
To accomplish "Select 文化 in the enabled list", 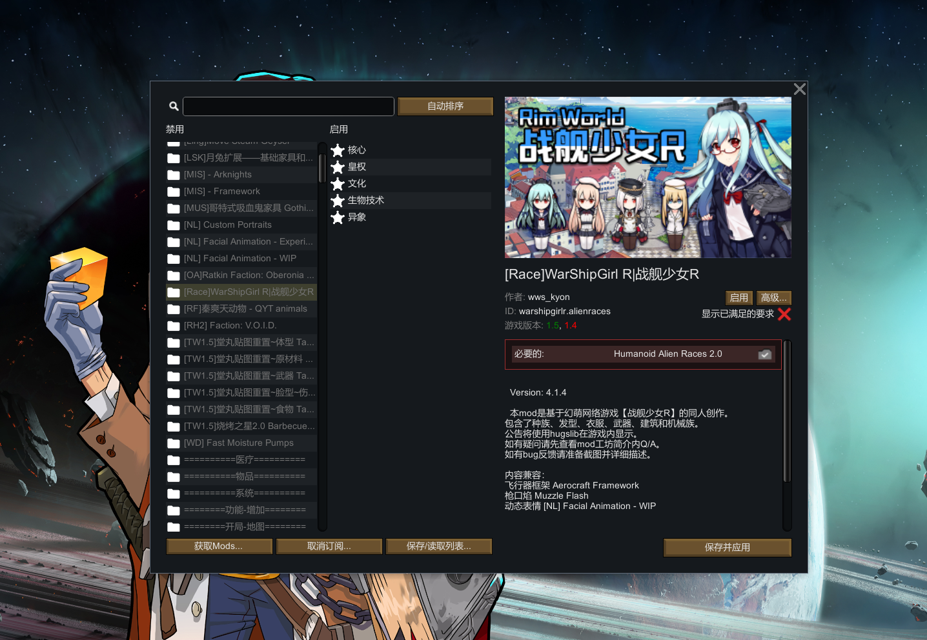I will (x=357, y=184).
